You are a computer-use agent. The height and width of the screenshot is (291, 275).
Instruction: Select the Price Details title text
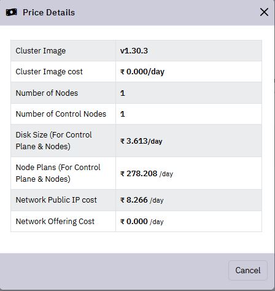48,12
